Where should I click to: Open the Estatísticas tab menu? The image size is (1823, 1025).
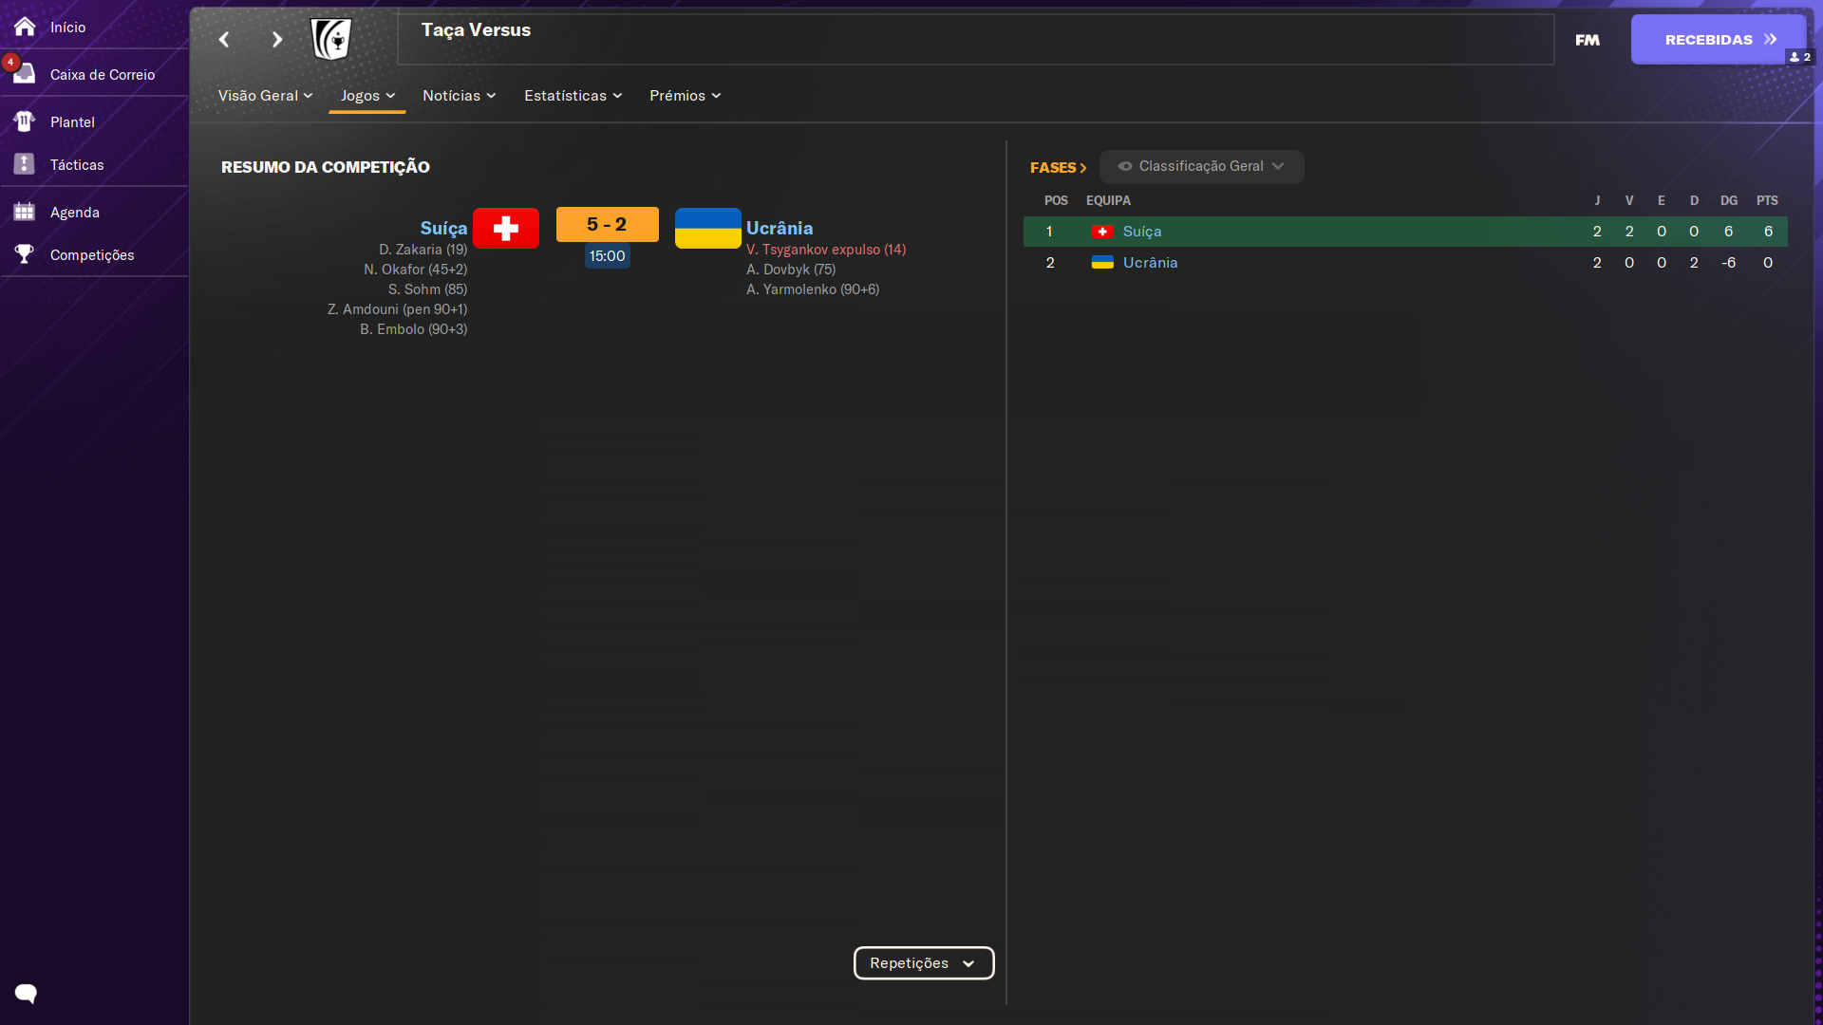[573, 95]
